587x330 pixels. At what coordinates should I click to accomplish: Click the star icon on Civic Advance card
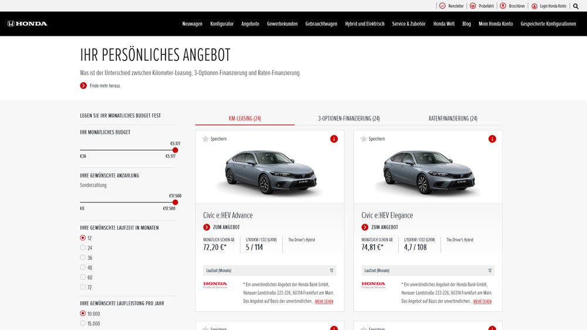click(x=205, y=139)
